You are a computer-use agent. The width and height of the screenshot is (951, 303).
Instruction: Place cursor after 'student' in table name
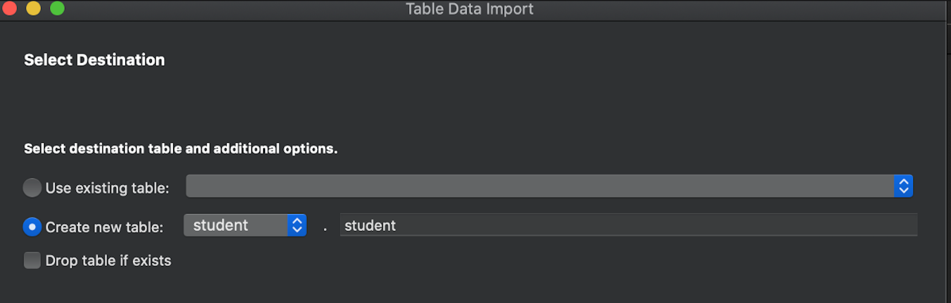(397, 225)
